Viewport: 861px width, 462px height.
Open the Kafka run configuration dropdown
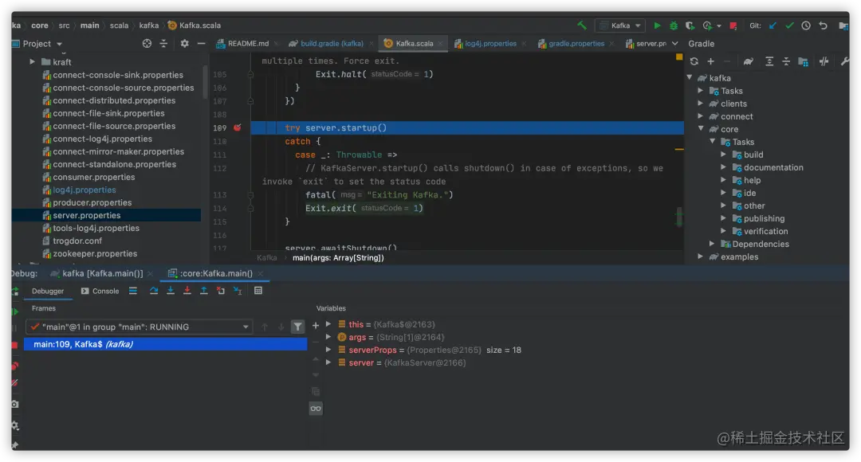point(620,25)
